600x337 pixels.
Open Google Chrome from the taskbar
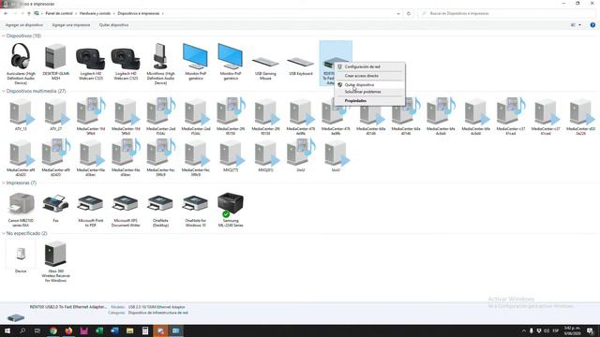point(53,330)
